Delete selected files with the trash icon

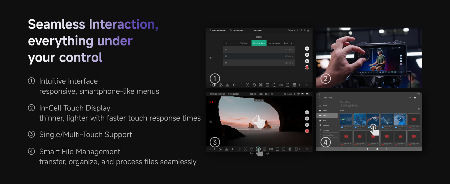pos(415,98)
